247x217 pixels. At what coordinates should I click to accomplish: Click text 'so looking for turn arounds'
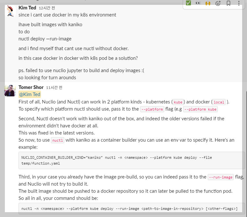pos(47,78)
